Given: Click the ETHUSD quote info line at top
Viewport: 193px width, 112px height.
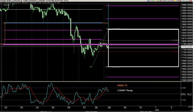Looking at the screenshot, I should click(34, 1).
